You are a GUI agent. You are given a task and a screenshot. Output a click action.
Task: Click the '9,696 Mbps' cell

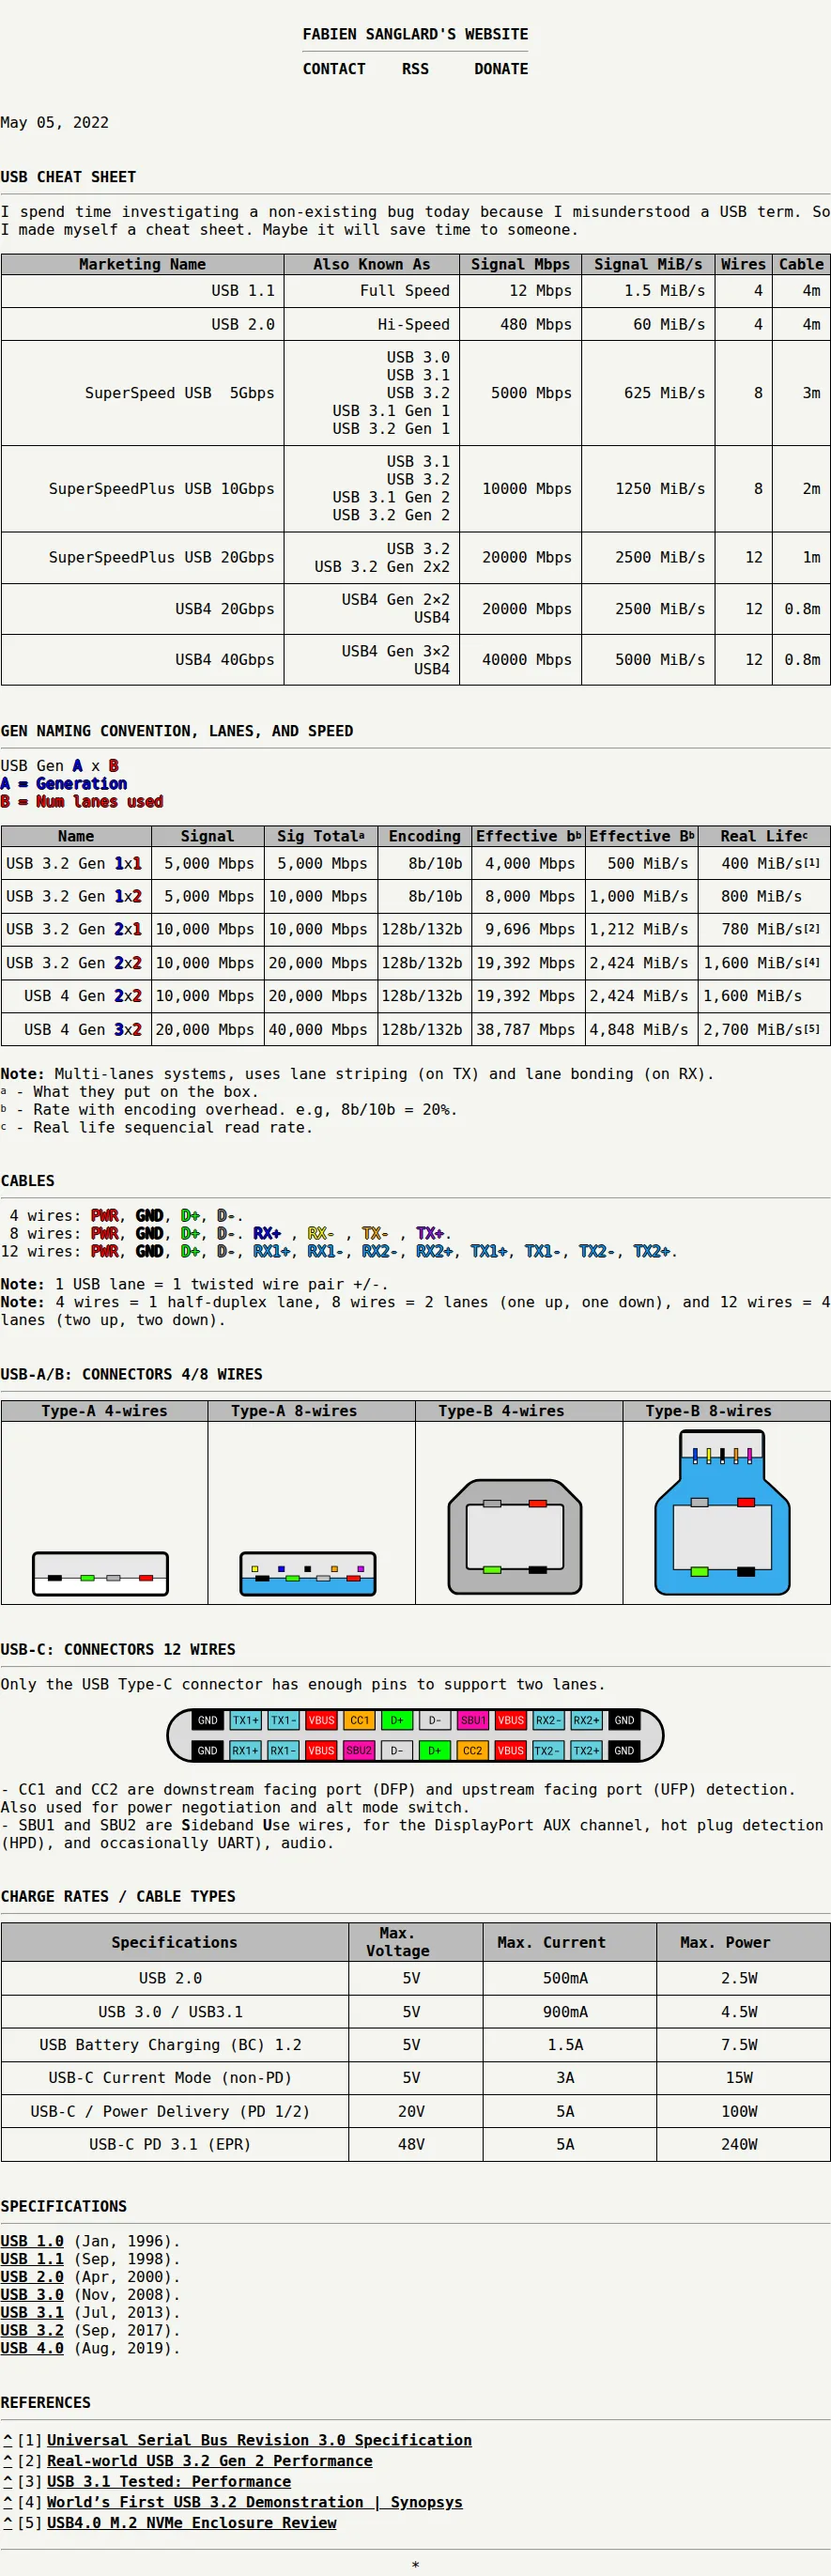(529, 929)
